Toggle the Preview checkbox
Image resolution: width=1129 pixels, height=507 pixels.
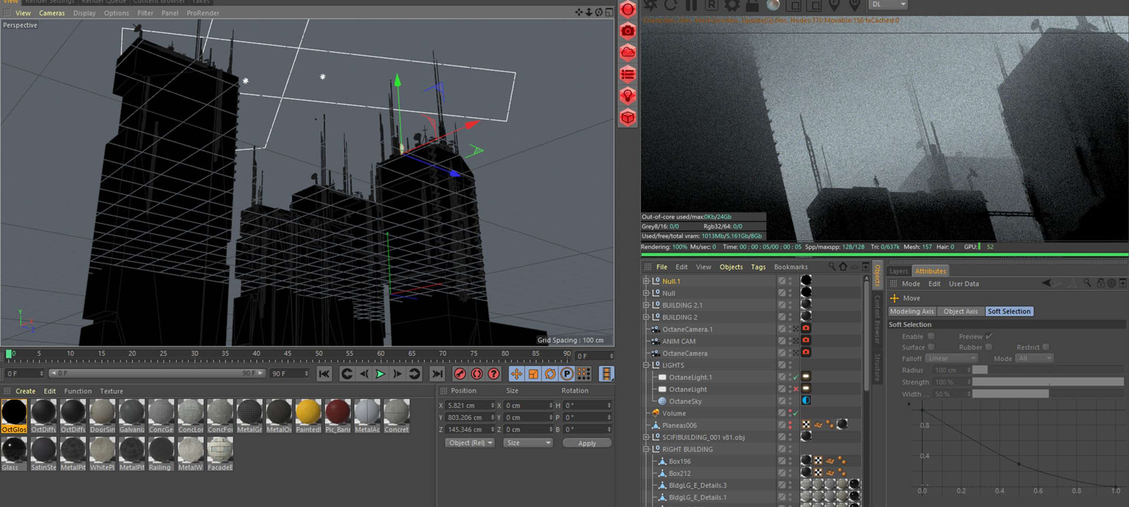pyautogui.click(x=989, y=336)
